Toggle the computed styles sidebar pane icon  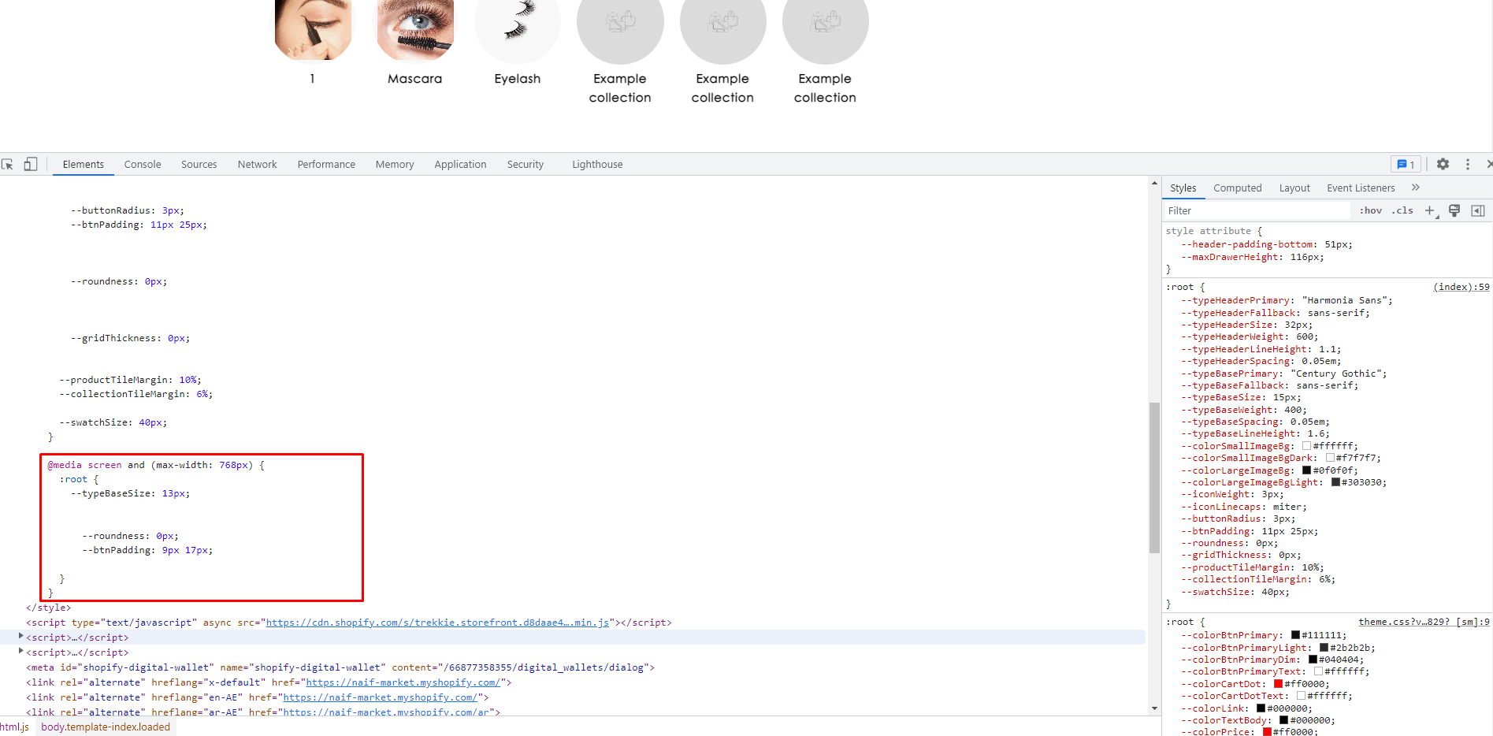click(x=1478, y=210)
